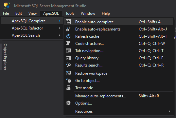Screen dimensions: 176x118
Task: Click the Enable auto-replacements icon
Action: [68, 29]
